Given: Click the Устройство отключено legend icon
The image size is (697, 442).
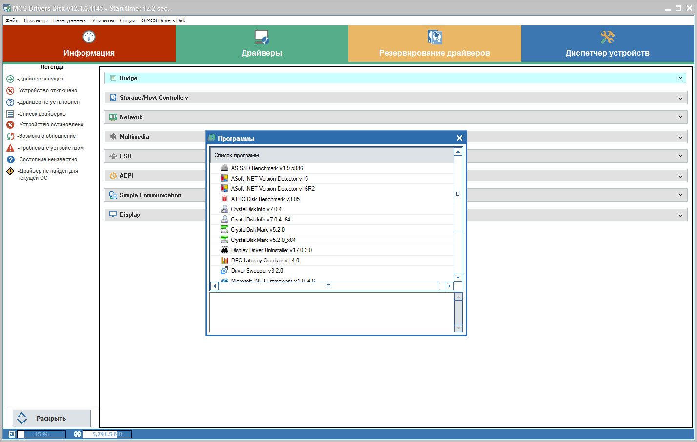Looking at the screenshot, I should click(x=10, y=91).
